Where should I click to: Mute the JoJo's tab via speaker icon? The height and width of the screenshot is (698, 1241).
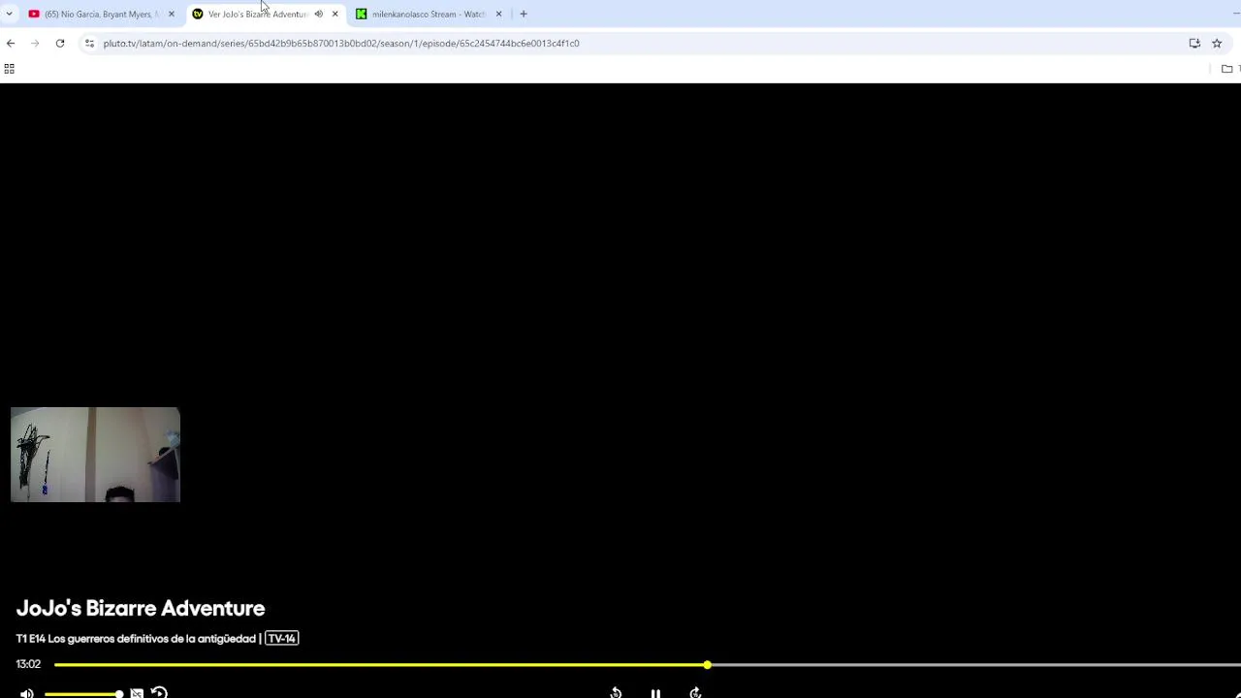click(x=318, y=14)
